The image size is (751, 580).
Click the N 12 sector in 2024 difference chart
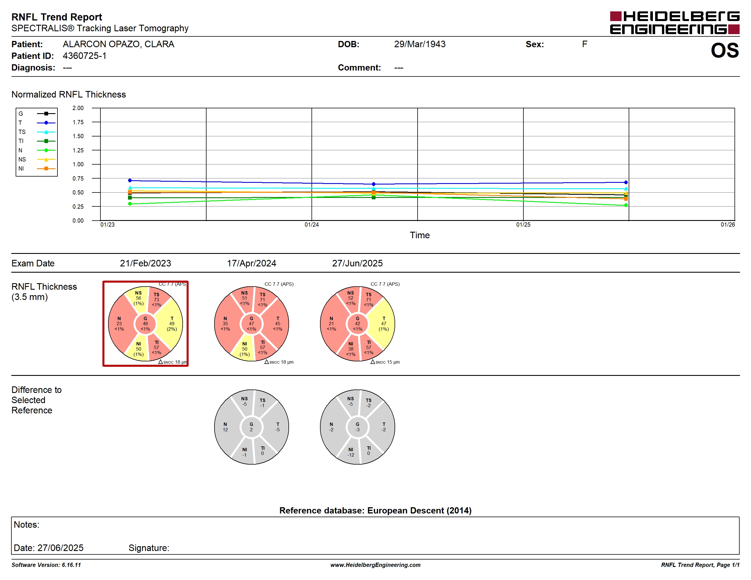(x=225, y=427)
